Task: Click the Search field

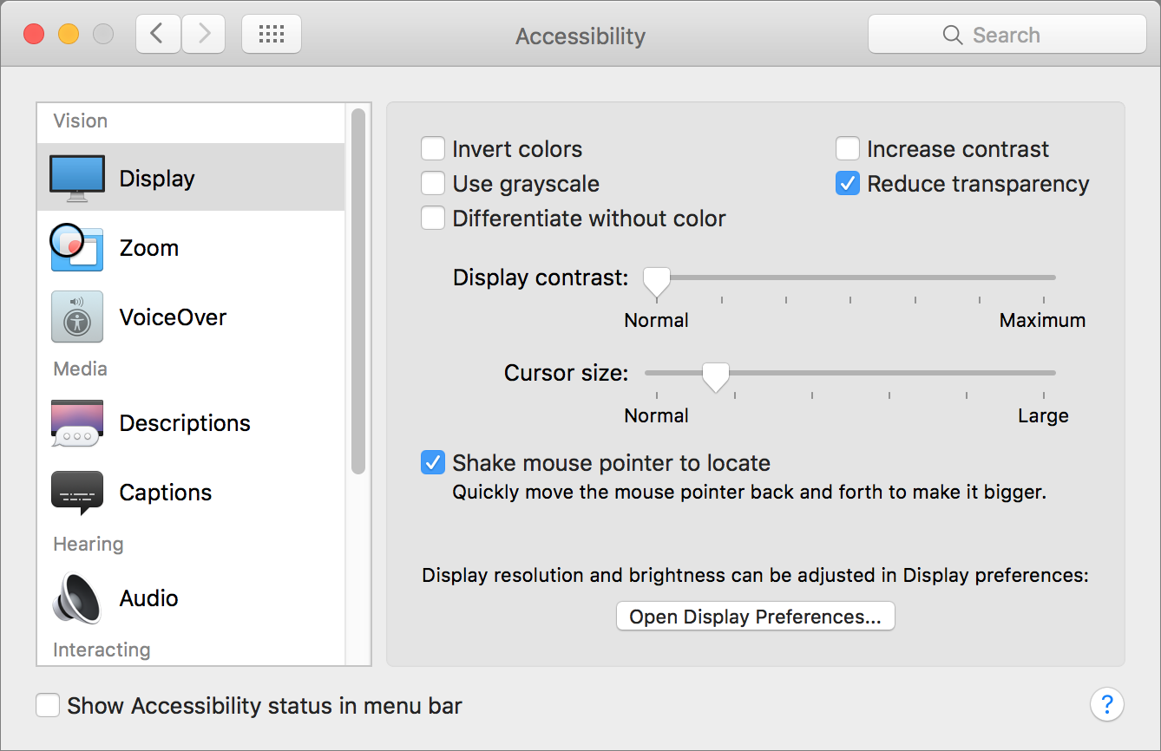Action: tap(1007, 35)
